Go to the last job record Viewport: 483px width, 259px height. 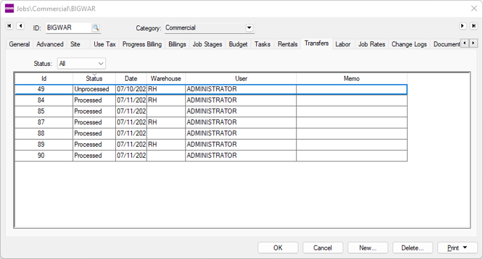pos(474,26)
